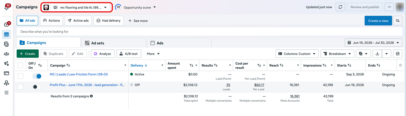Open Impressions column dropdown arrow
The image size is (406, 116).
click(332, 65)
